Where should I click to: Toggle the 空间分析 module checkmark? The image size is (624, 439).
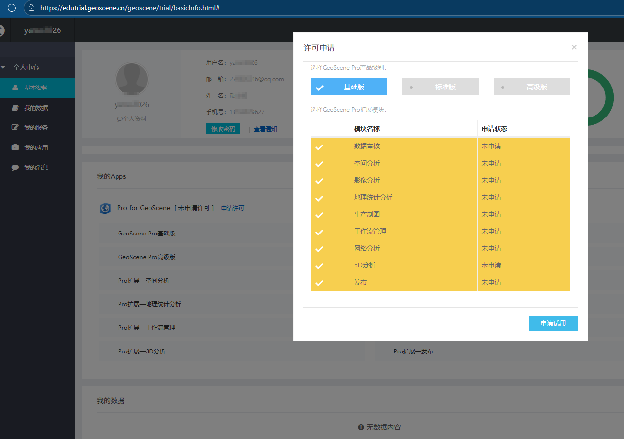(x=319, y=164)
